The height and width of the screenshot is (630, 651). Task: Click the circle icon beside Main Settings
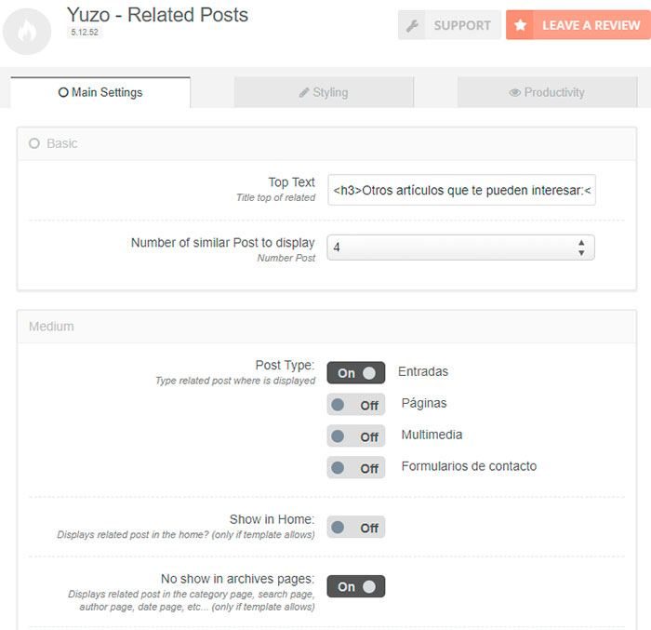pyautogui.click(x=63, y=92)
